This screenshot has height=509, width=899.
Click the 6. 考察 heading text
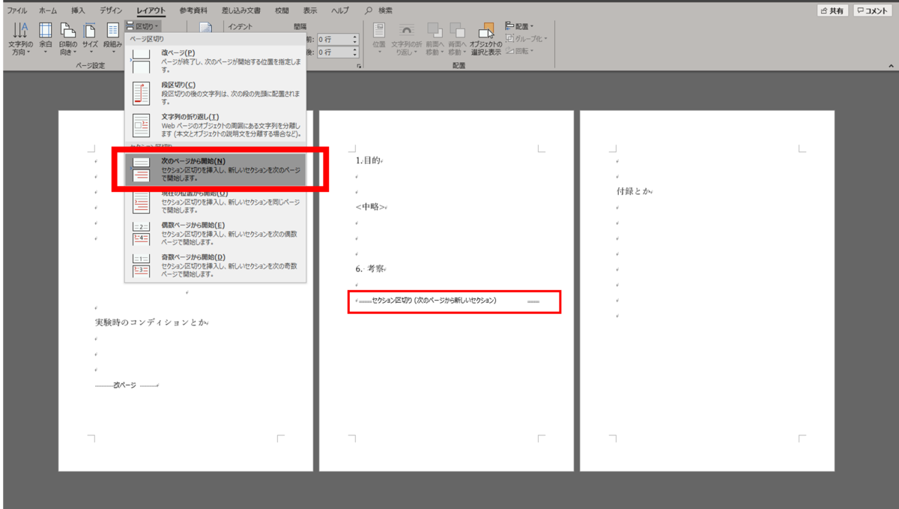[x=371, y=268]
